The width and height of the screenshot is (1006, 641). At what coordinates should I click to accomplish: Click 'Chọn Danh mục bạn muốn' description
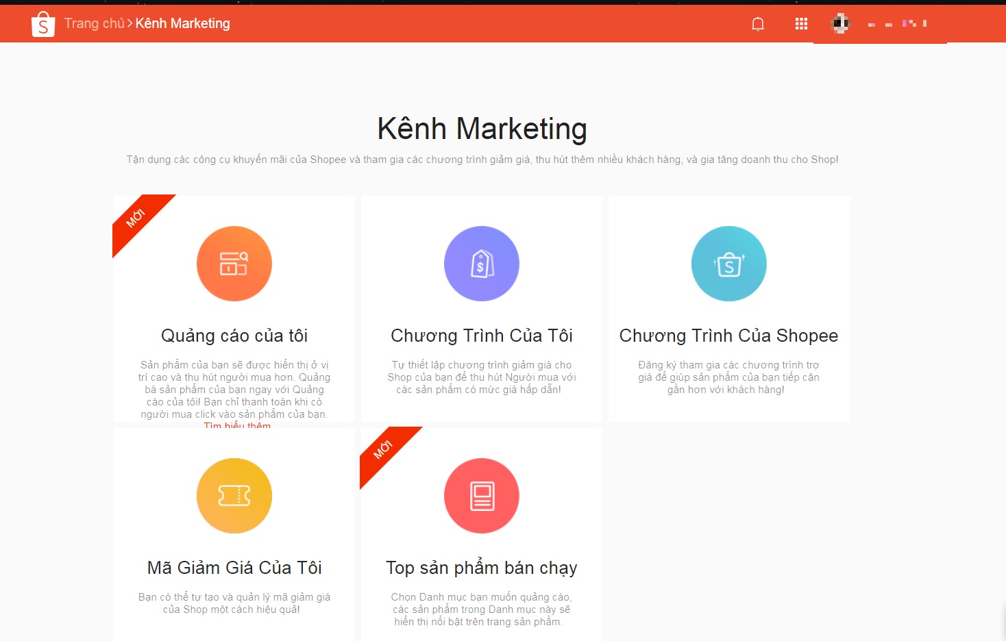(482, 609)
